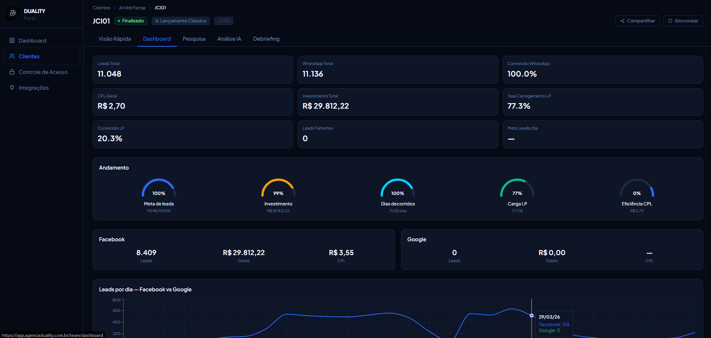Image resolution: width=711 pixels, height=338 pixels.
Task: Click the Facebook leads value 8.409
Action: [x=146, y=253]
